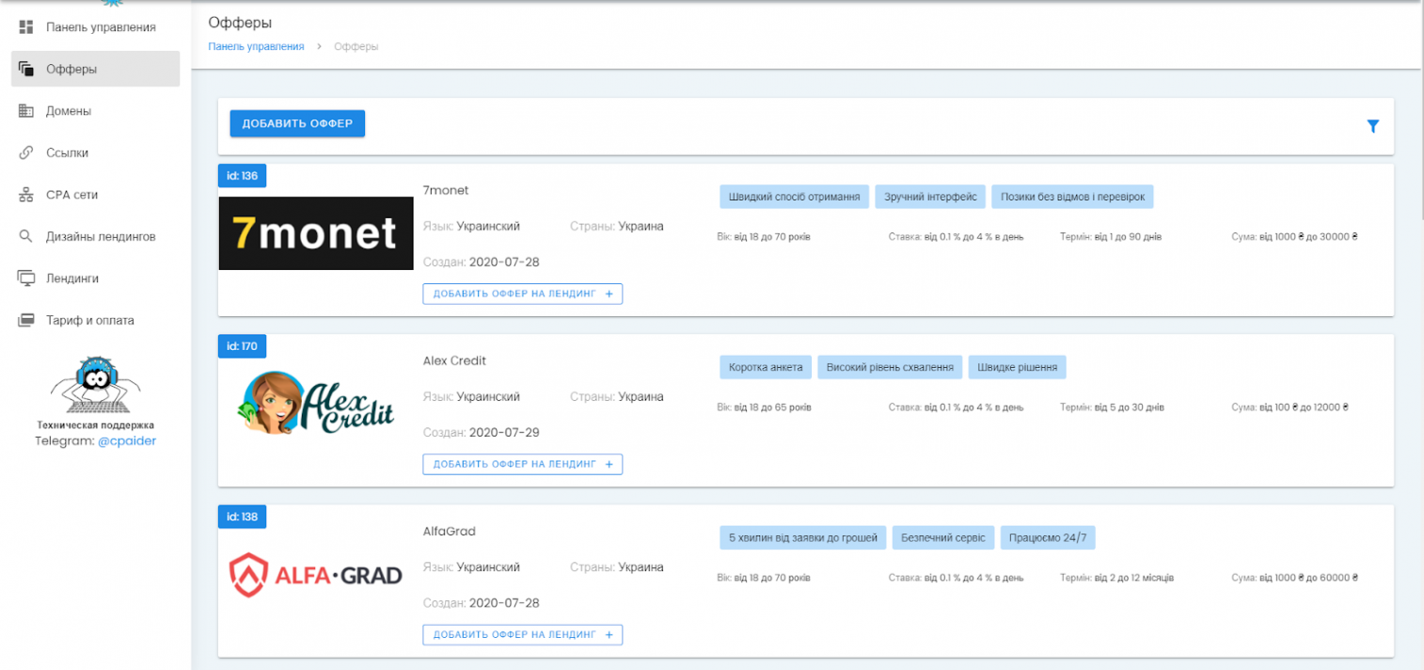The image size is (1424, 670).
Task: Click Термін: від 5 до 30 днів
Action: (1112, 407)
